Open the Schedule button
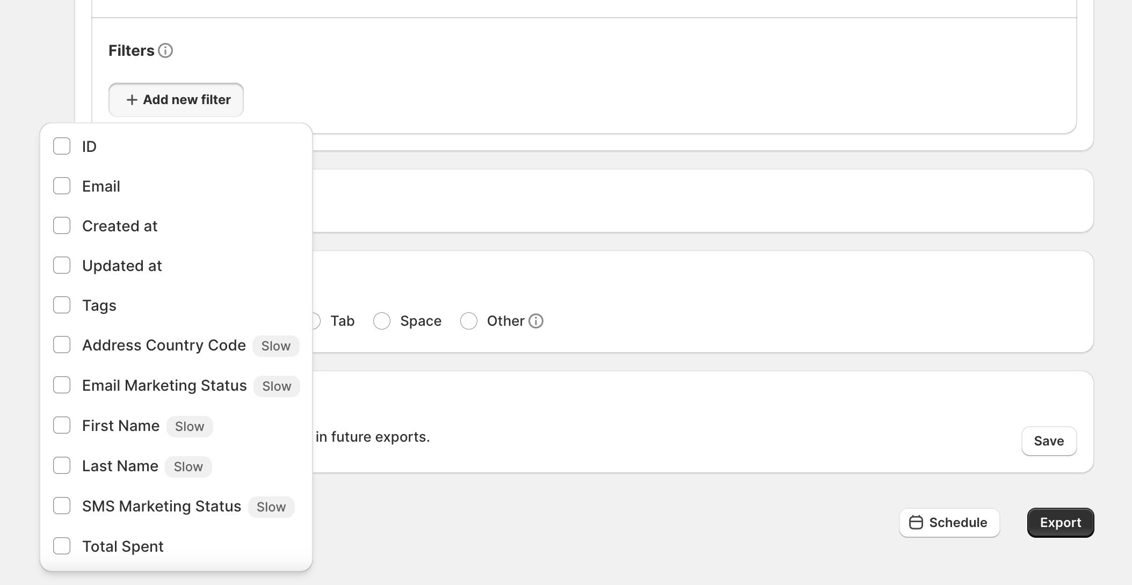The width and height of the screenshot is (1132, 585). 949,523
